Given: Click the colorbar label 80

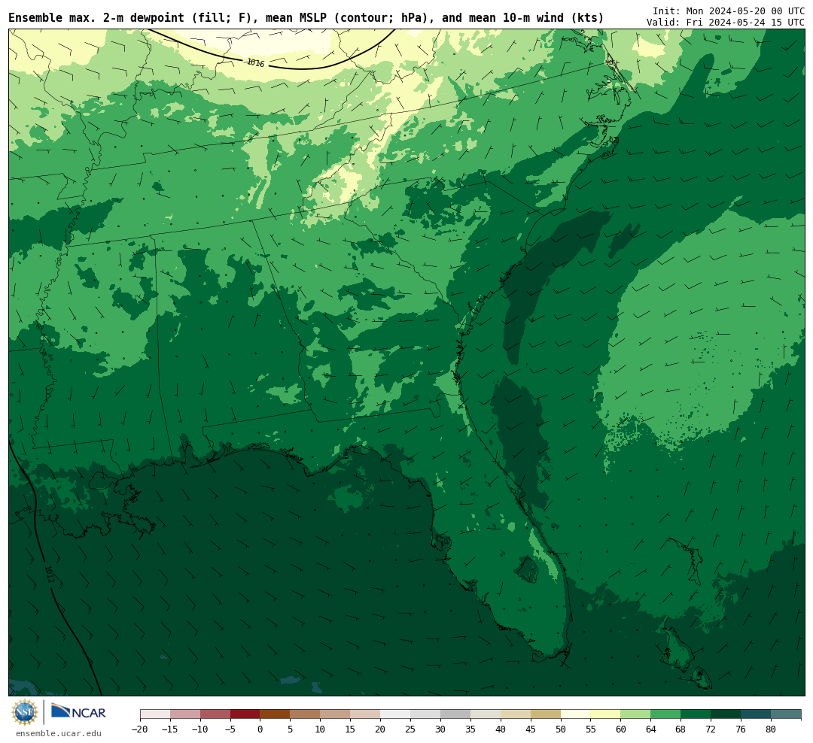Looking at the screenshot, I should point(771,729).
